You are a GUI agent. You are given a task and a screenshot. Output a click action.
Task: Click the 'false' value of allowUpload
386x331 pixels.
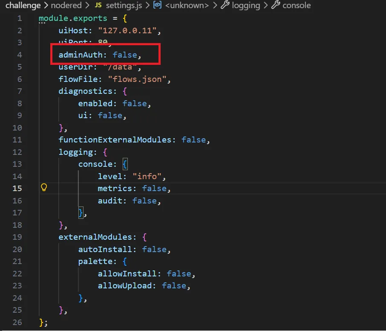click(174, 286)
